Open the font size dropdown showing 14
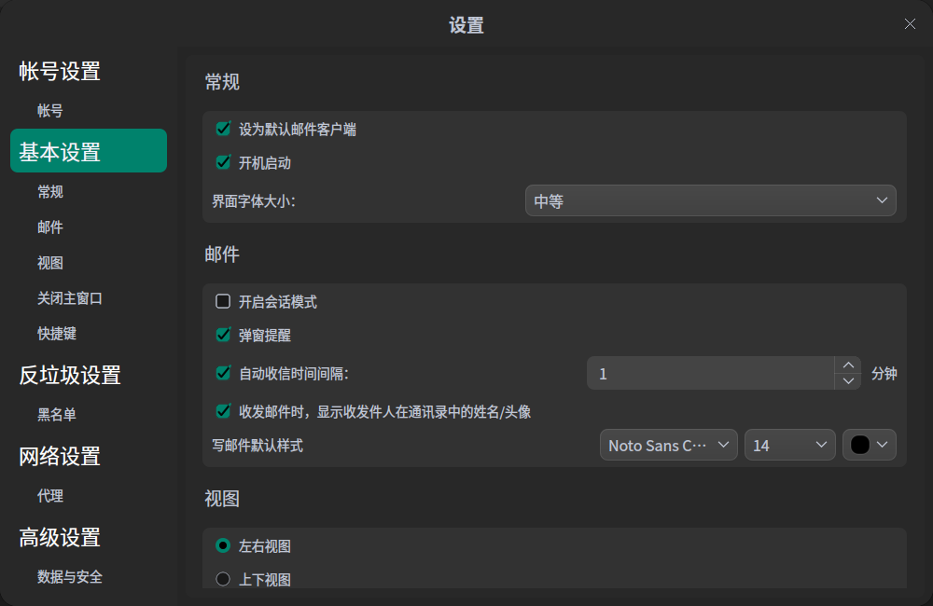Screen dimensions: 933x606 coord(789,445)
